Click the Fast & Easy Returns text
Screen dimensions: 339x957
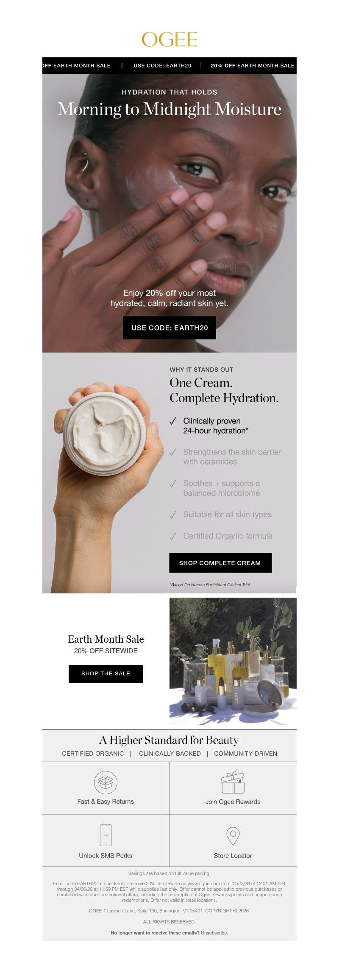pos(106,802)
